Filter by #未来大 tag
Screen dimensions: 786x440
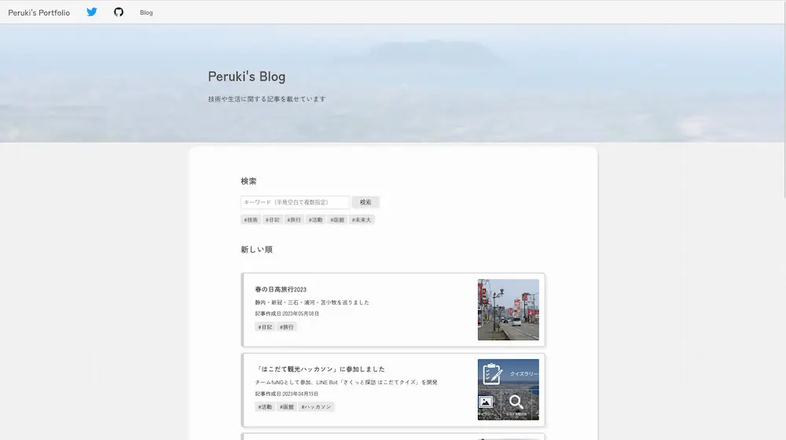[x=362, y=219]
